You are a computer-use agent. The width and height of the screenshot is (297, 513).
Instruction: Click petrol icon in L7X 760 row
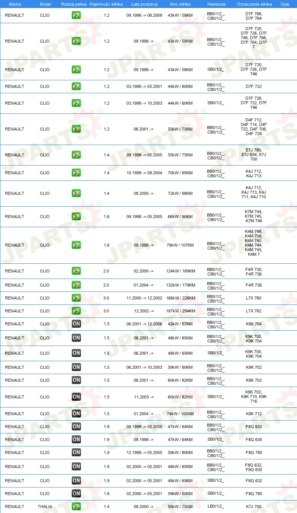click(x=76, y=298)
